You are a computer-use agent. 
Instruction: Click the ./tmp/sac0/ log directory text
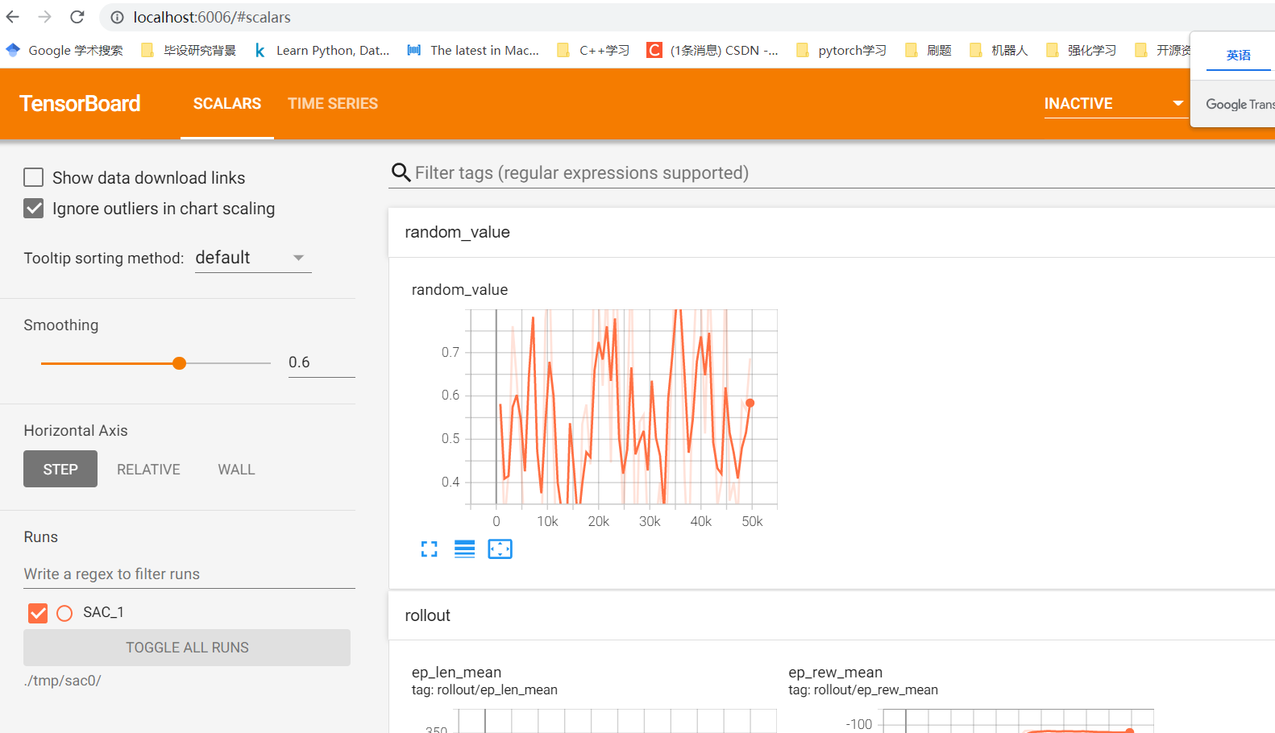63,681
